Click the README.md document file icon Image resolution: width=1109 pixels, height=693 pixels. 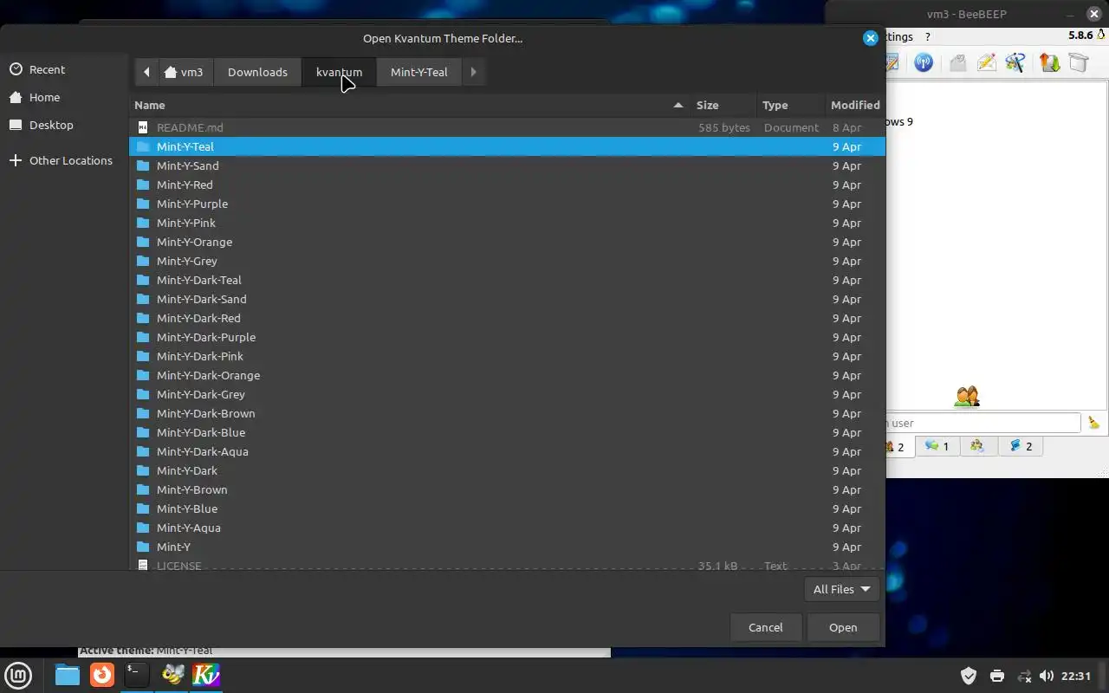pos(143,127)
